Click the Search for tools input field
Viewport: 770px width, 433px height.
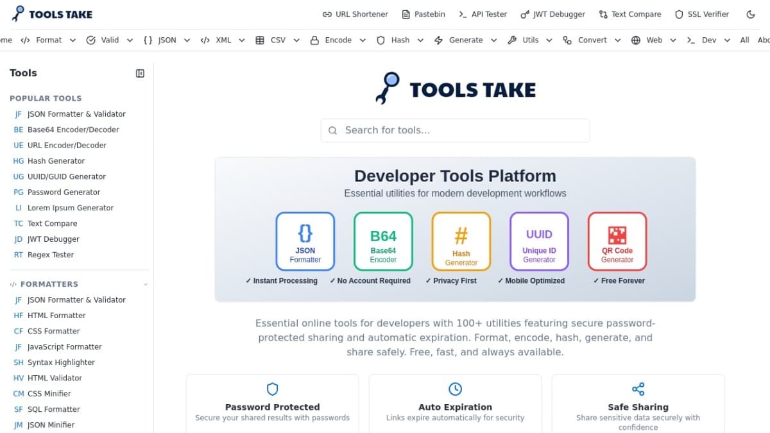click(455, 130)
